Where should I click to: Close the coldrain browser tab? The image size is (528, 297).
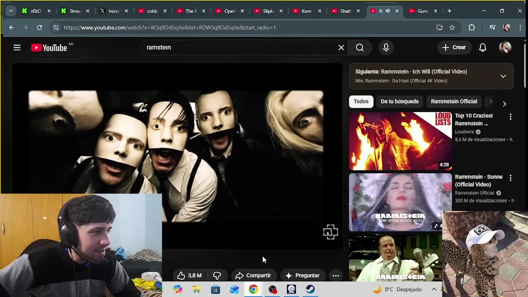coord(165,11)
